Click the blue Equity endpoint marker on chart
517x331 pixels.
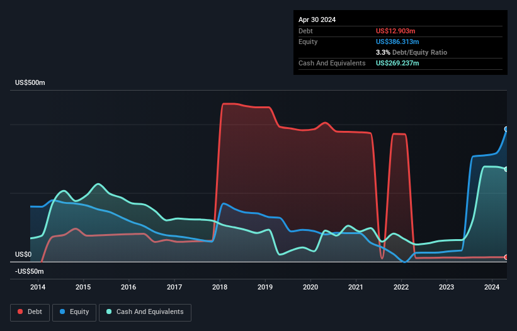tap(506, 128)
